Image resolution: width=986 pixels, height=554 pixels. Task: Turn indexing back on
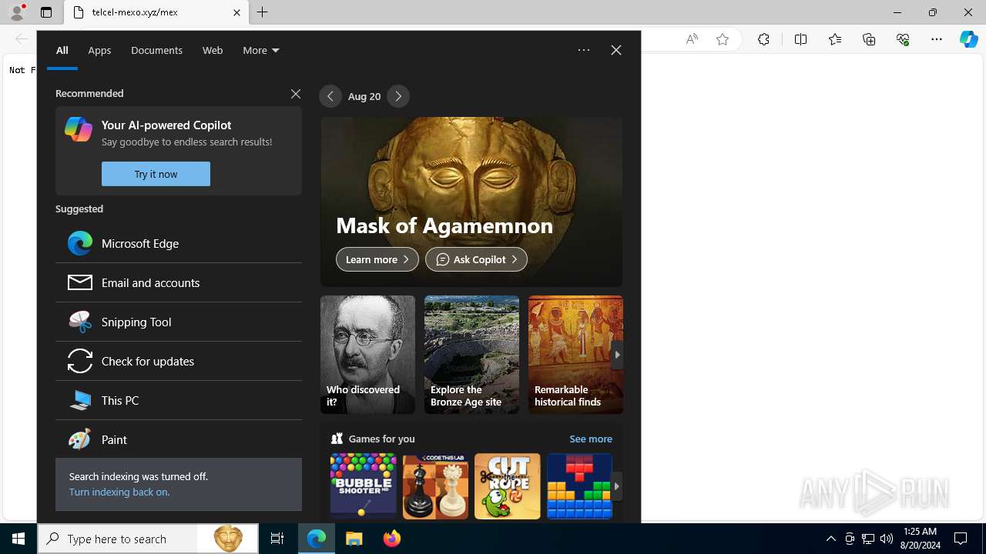click(x=119, y=492)
